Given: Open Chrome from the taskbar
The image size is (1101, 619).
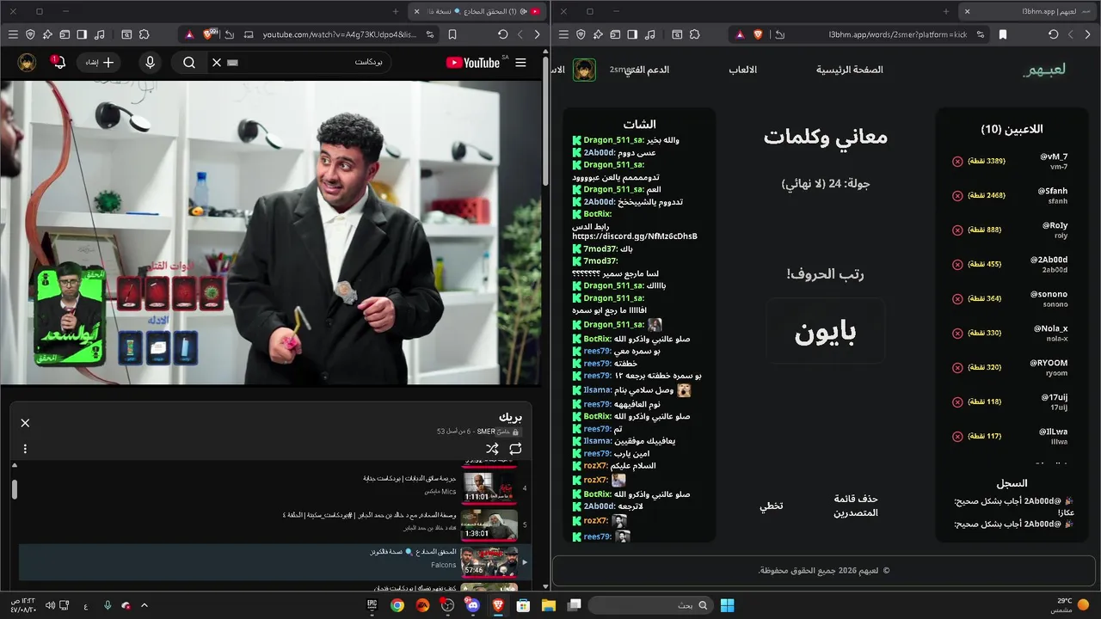Looking at the screenshot, I should click(x=397, y=605).
